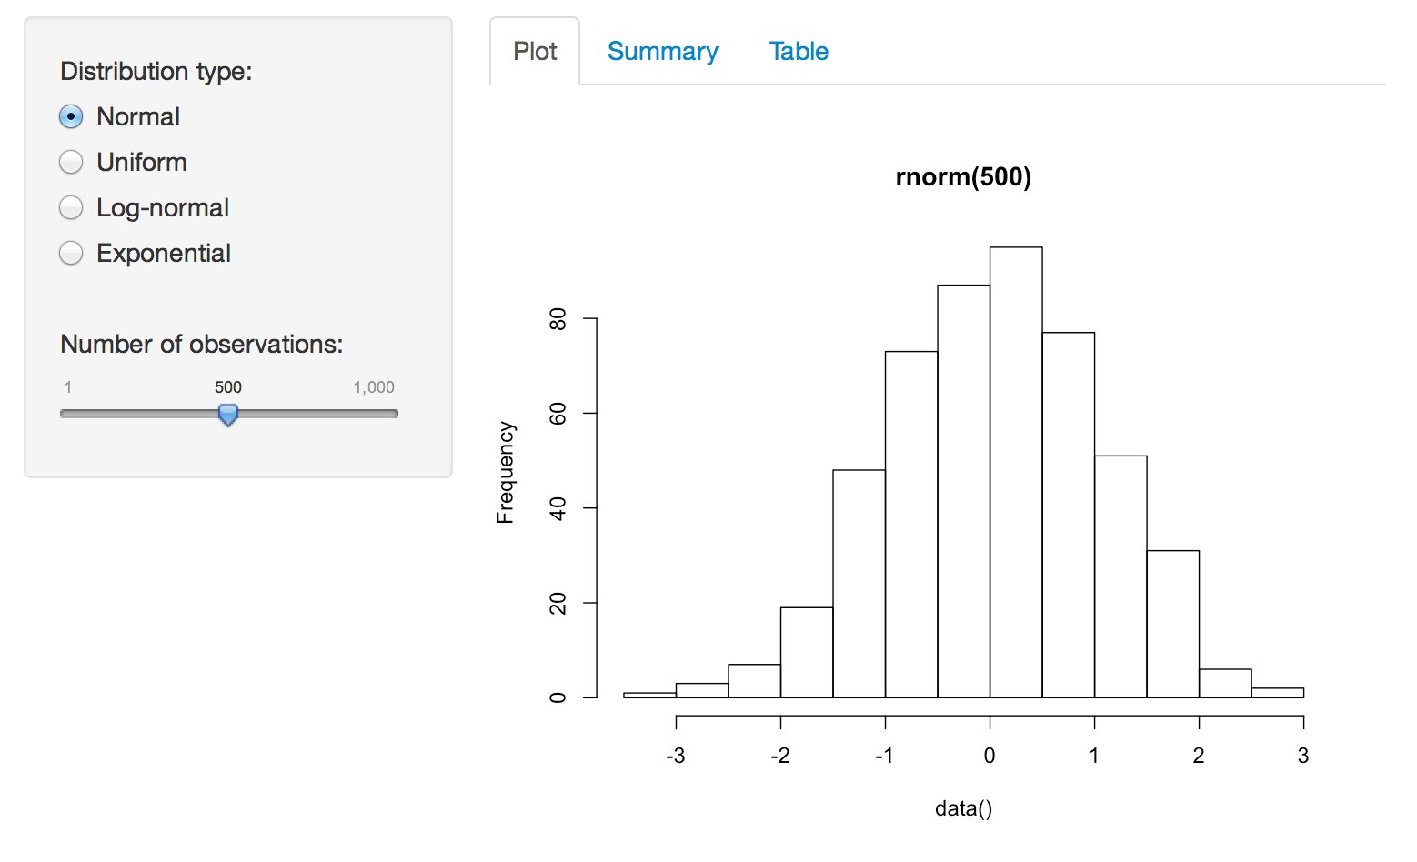Click the 0 tick label on x-axis

pos(990,756)
